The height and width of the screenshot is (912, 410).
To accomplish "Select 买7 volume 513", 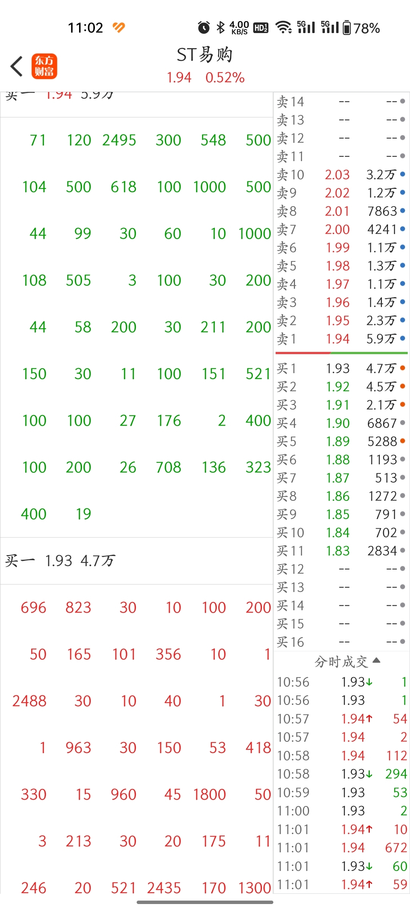I will tap(386, 478).
